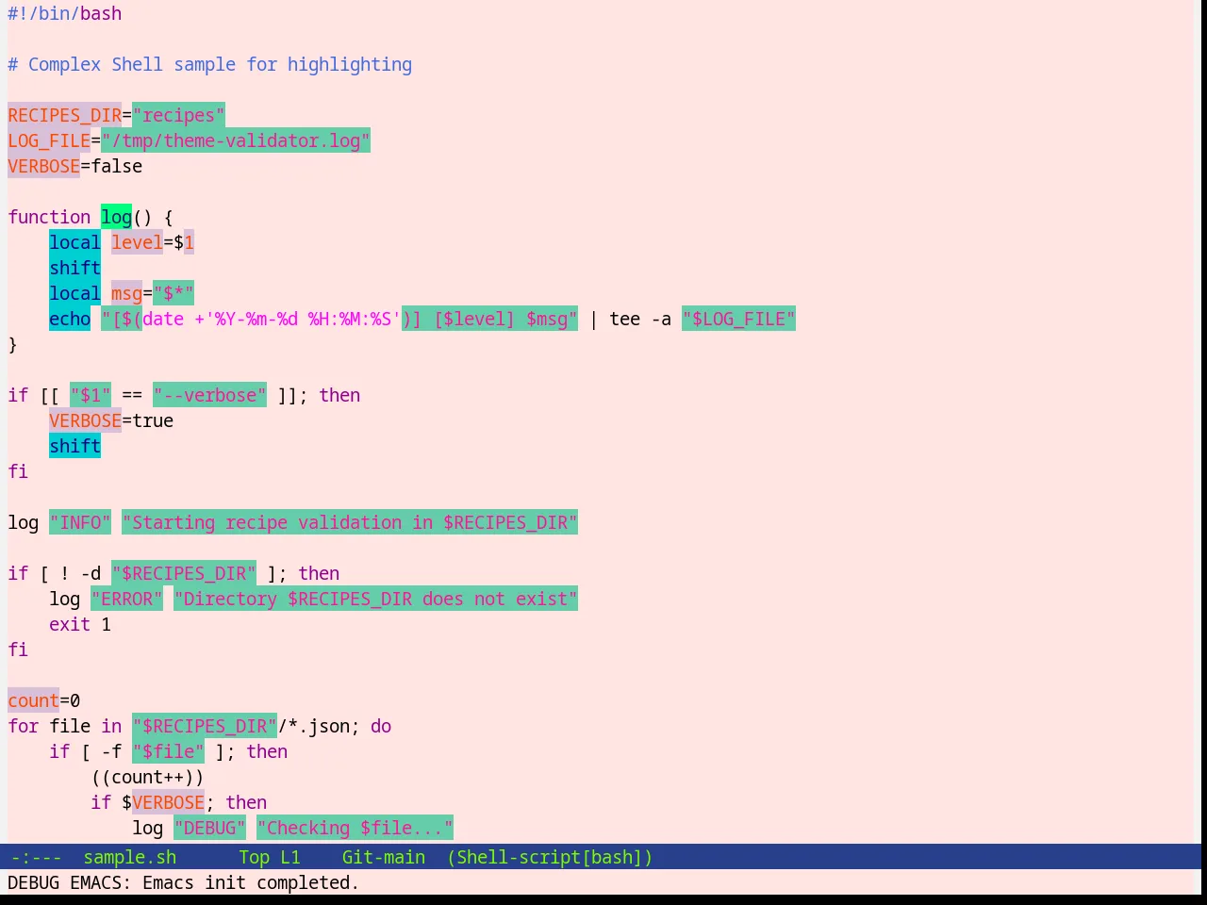Viewport: 1207px width, 905px height.
Task: Click the shift builtin under VERBOSE=true
Action: 74,446
